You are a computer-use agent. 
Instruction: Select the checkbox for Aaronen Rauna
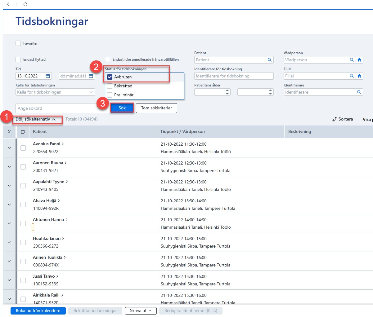click(x=23, y=167)
